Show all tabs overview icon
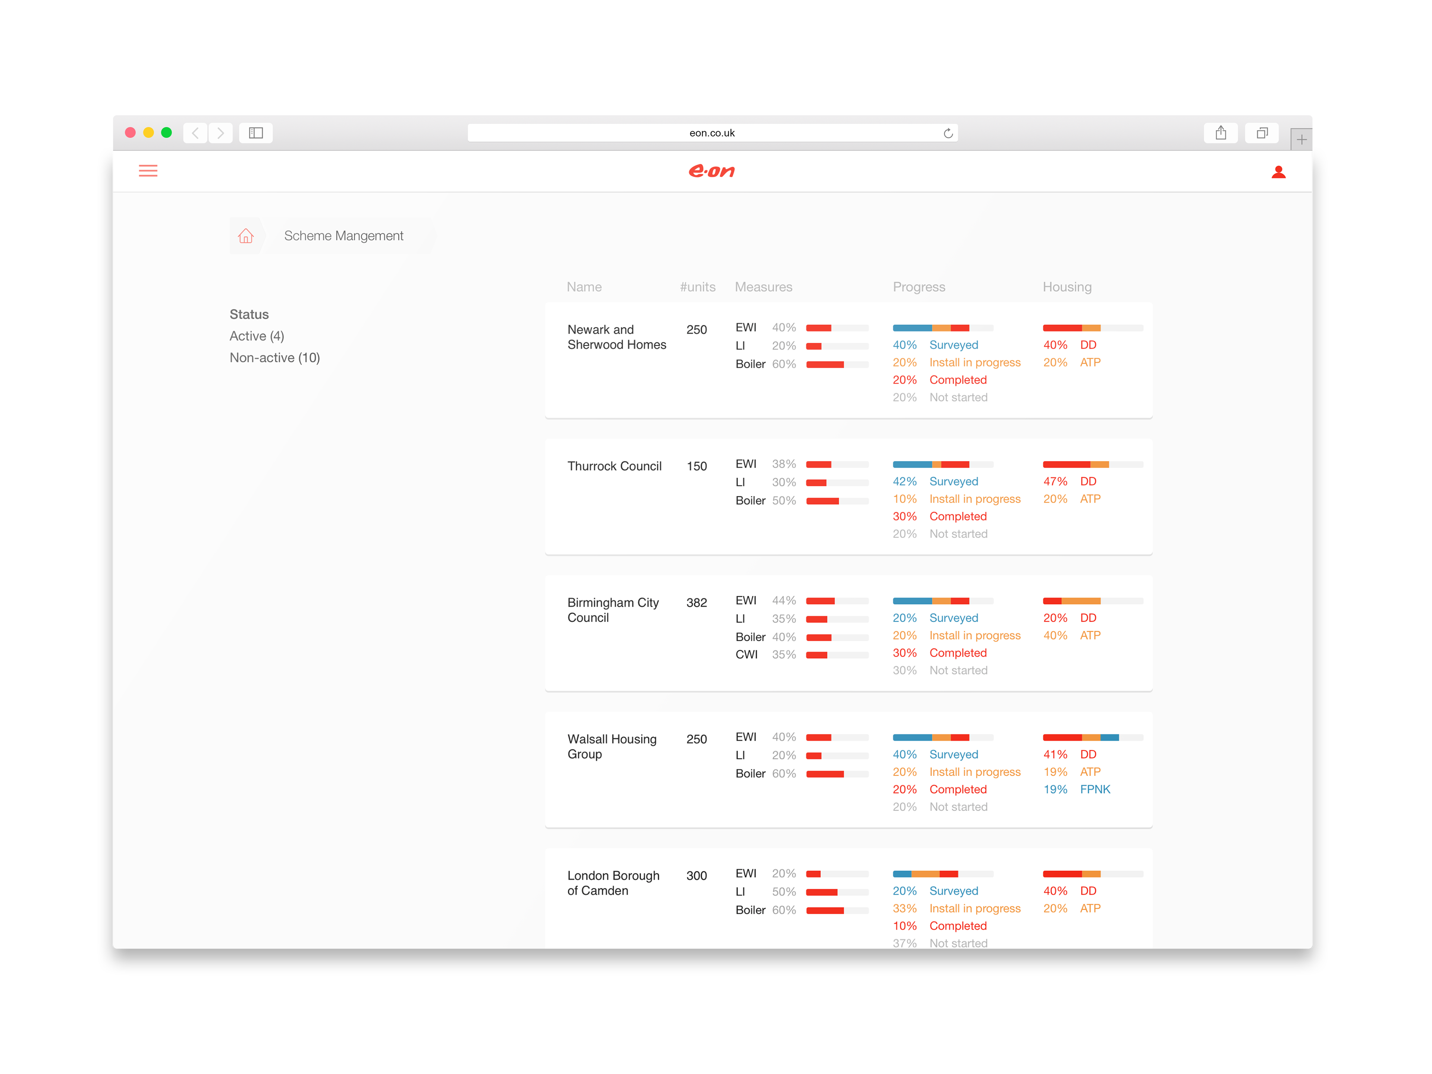 1261,133
